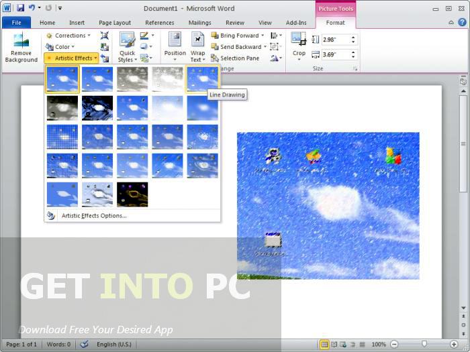The image size is (470, 352).
Task: Open the Selection Pane
Action: coord(235,58)
